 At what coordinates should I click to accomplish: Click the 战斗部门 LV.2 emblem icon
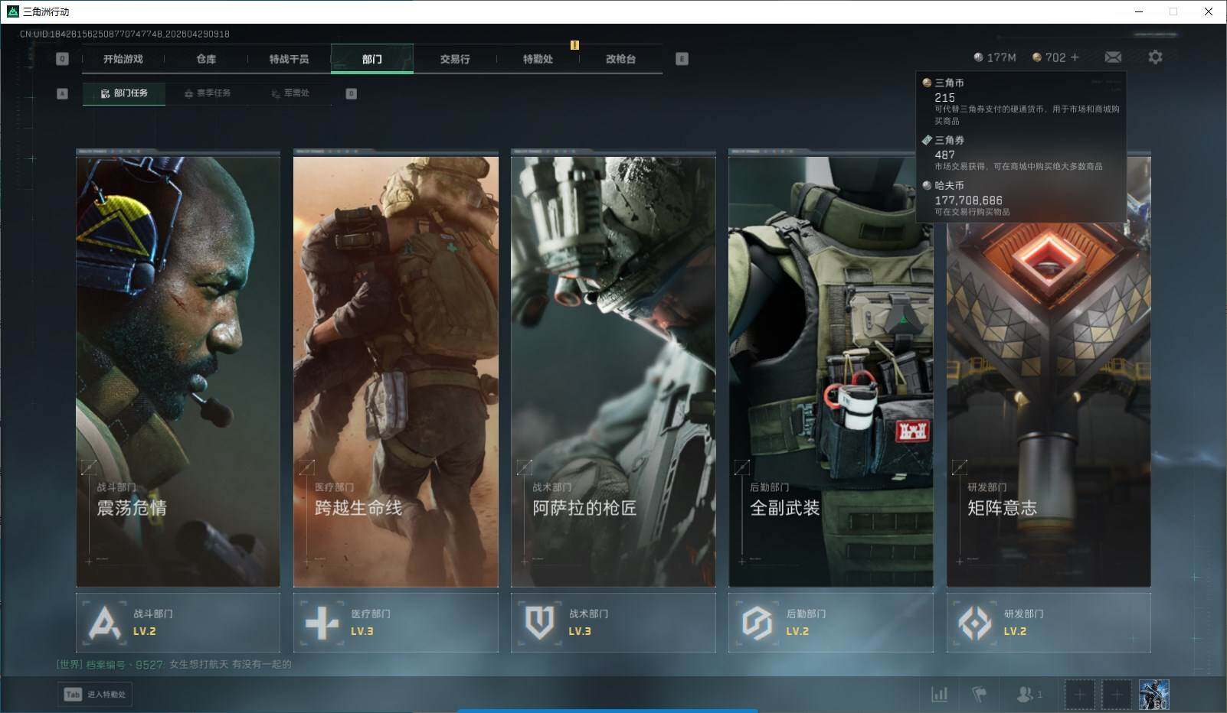tap(105, 623)
